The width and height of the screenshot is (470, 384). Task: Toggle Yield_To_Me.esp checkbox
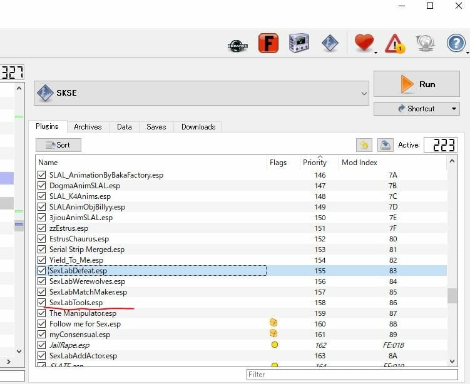(42, 260)
